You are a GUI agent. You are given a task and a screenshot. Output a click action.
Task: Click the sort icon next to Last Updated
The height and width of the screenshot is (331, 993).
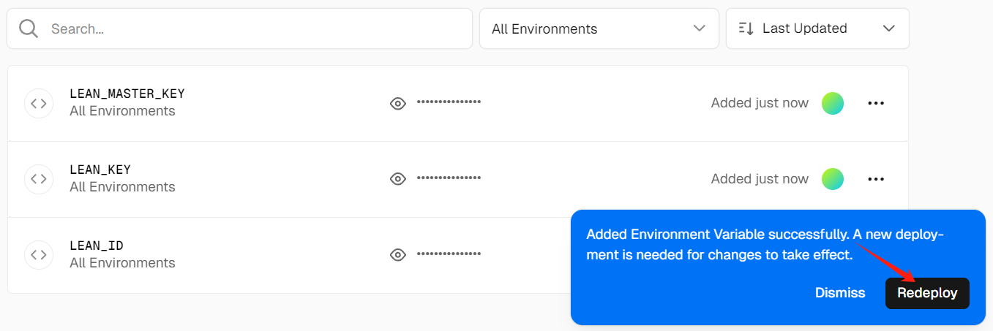coord(746,28)
